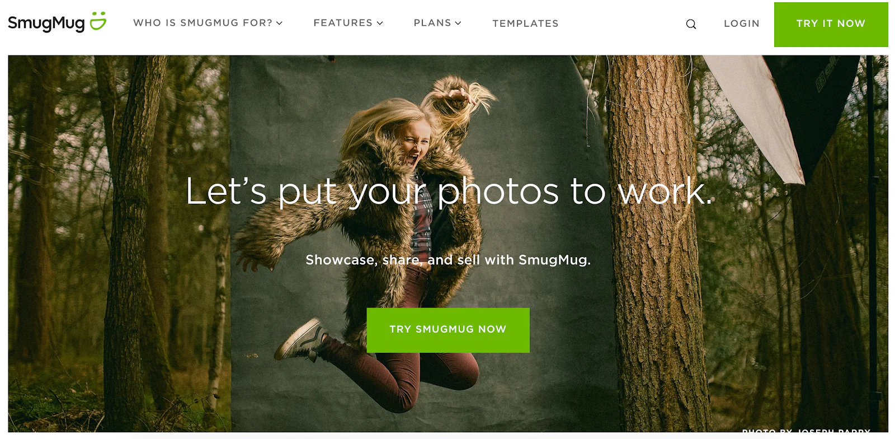Expand the chevron beside Who Is SmugMug For
The width and height of the screenshot is (895, 439).
[279, 23]
